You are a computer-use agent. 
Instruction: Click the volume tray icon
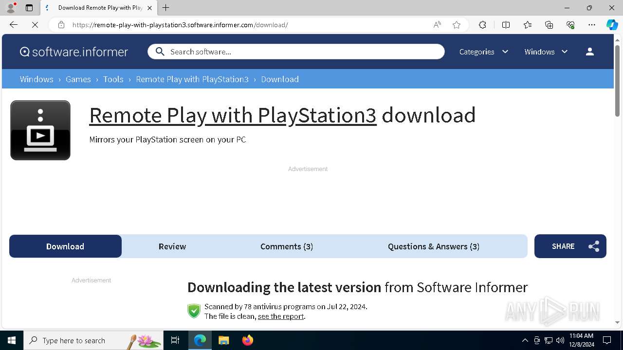pyautogui.click(x=560, y=340)
